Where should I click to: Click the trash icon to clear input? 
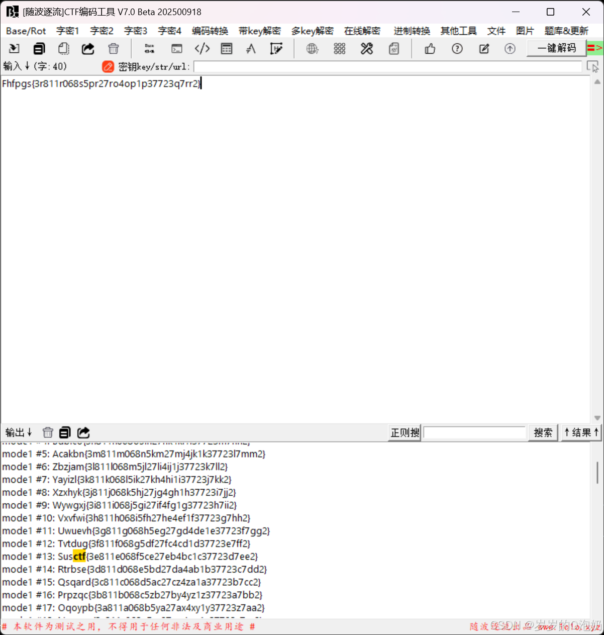click(x=113, y=48)
